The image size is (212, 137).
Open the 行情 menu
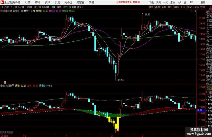click(28, 2)
